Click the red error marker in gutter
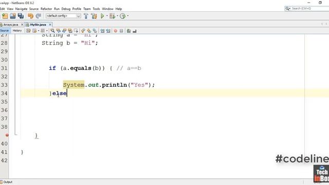The width and height of the screenshot is (329, 185). pyautogui.click(x=7, y=135)
